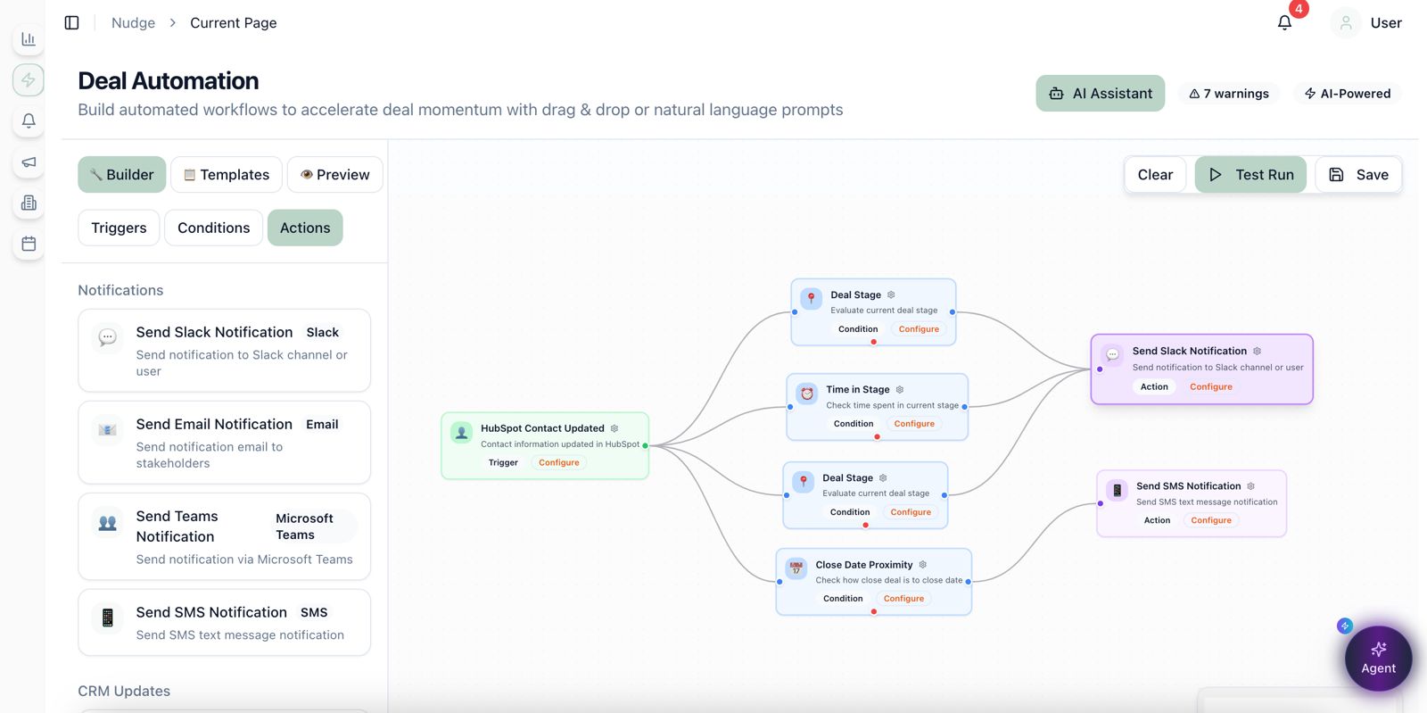Open the calendar icon in sidebar
1427x713 pixels.
29,244
